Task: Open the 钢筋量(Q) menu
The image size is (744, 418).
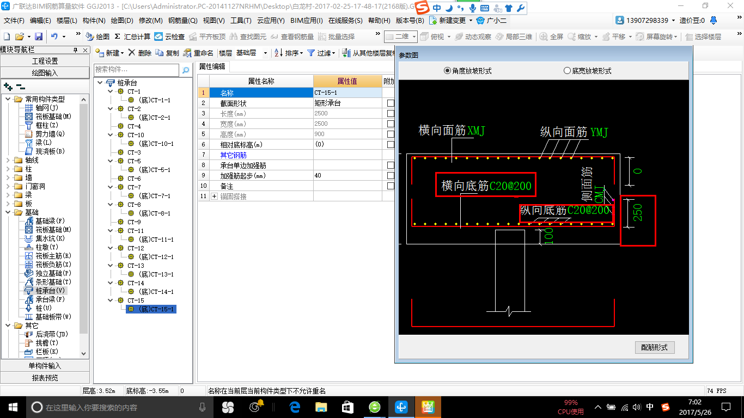Action: click(182, 21)
